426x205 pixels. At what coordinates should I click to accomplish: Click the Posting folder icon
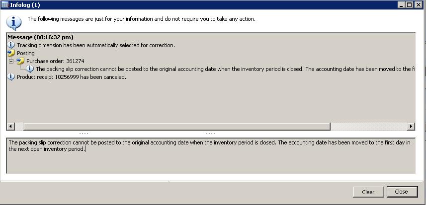(11, 53)
